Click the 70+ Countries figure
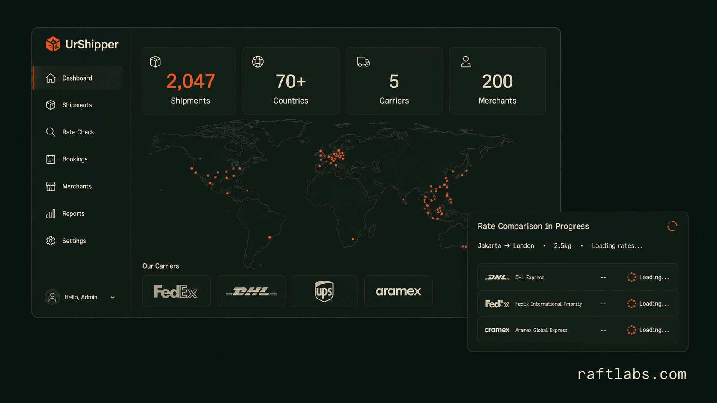This screenshot has height=403, width=717. click(291, 81)
